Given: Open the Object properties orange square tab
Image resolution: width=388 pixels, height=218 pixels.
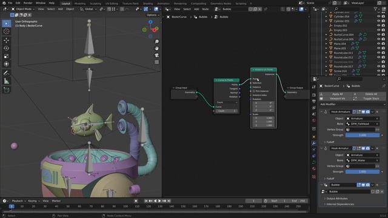Looking at the screenshot, I should (x=314, y=137).
